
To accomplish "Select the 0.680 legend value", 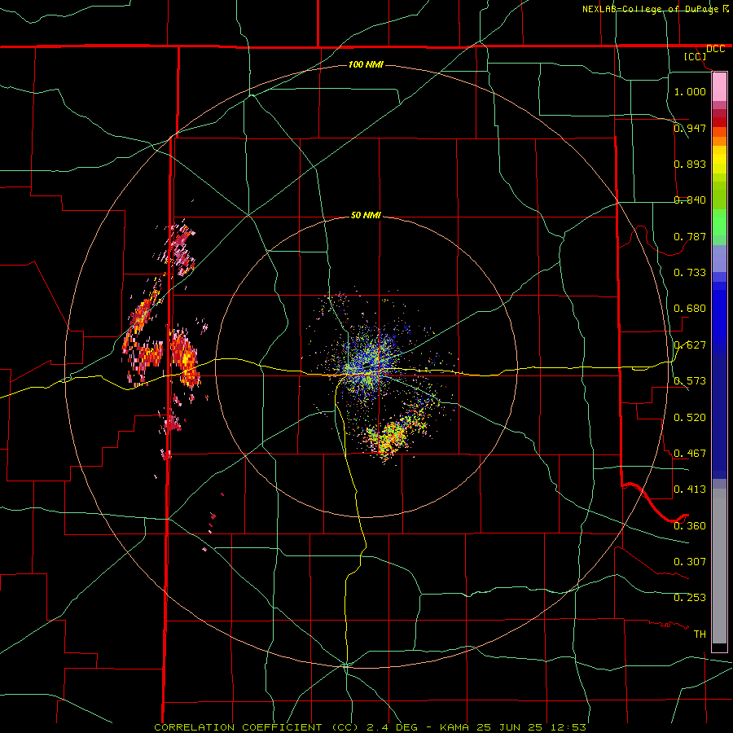I will pos(690,309).
